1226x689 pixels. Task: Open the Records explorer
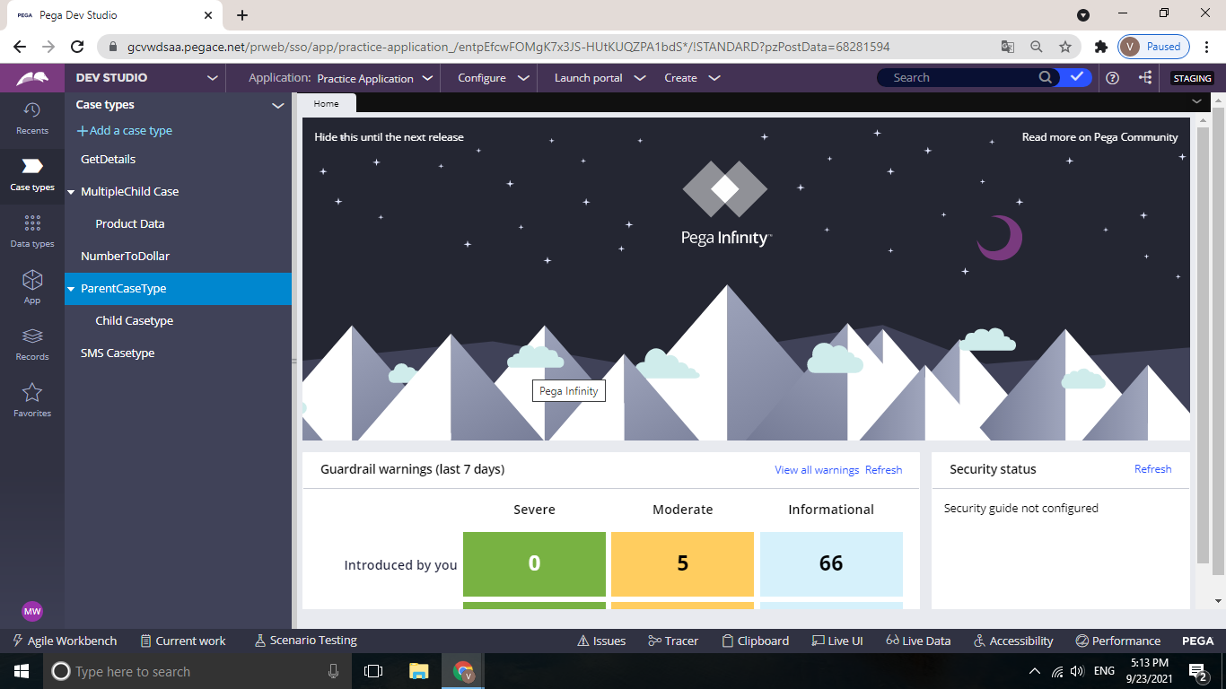tap(31, 344)
